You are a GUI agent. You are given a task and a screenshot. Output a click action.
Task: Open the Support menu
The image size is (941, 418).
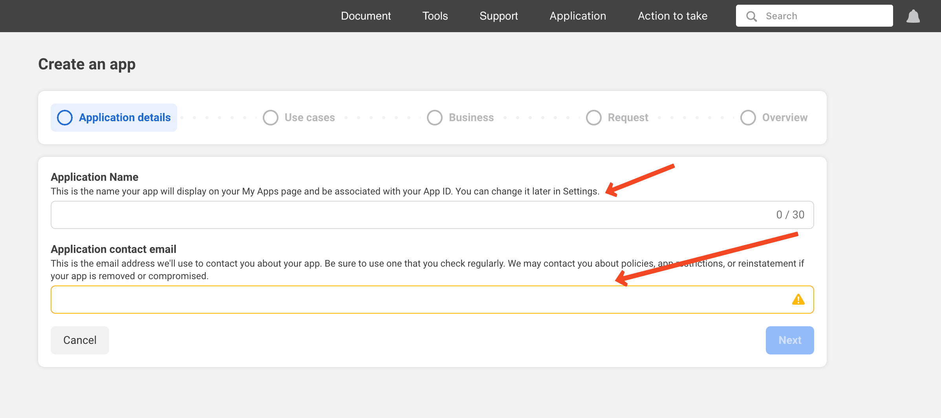point(498,16)
